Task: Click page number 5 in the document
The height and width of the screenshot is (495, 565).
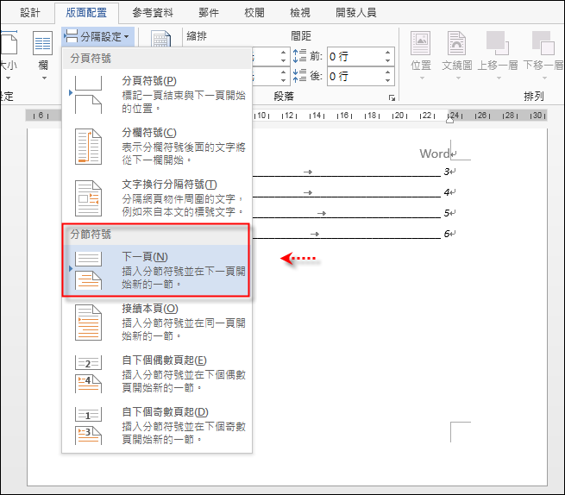Action: (x=447, y=213)
